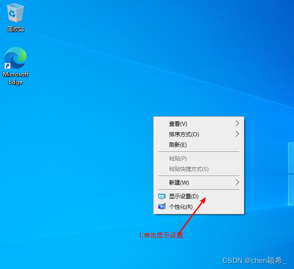Click the greyed 粘贴快捷方式(S) menu entry
This screenshot has width=294, height=269.
(x=199, y=169)
